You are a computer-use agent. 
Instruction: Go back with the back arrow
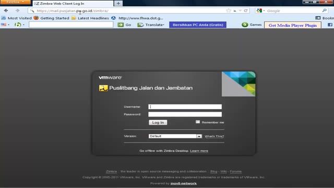(x=6, y=10)
